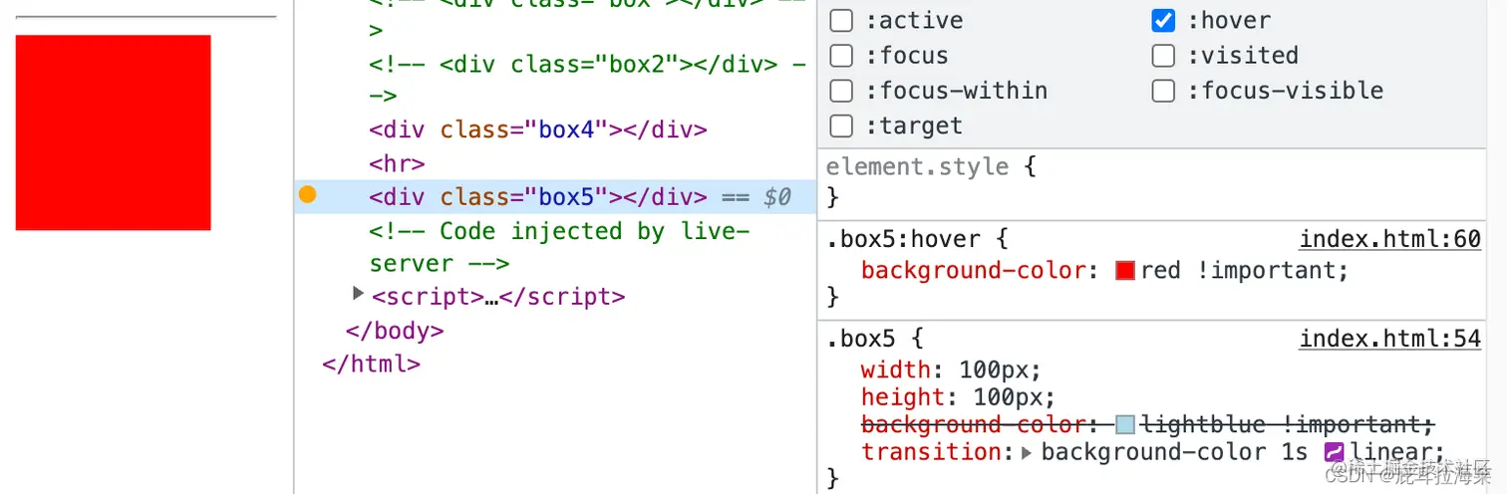Toggle the :focus checkbox
Image resolution: width=1507 pixels, height=494 pixels.
841,56
